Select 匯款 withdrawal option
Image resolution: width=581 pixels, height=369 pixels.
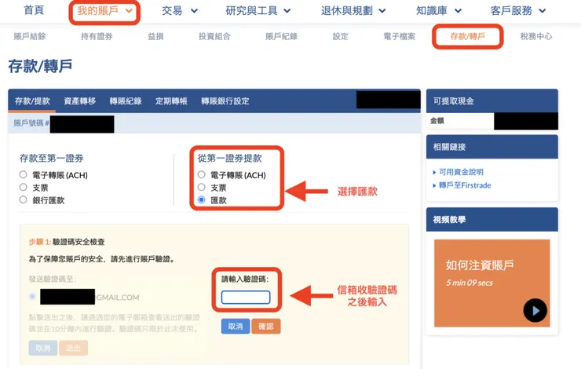202,199
